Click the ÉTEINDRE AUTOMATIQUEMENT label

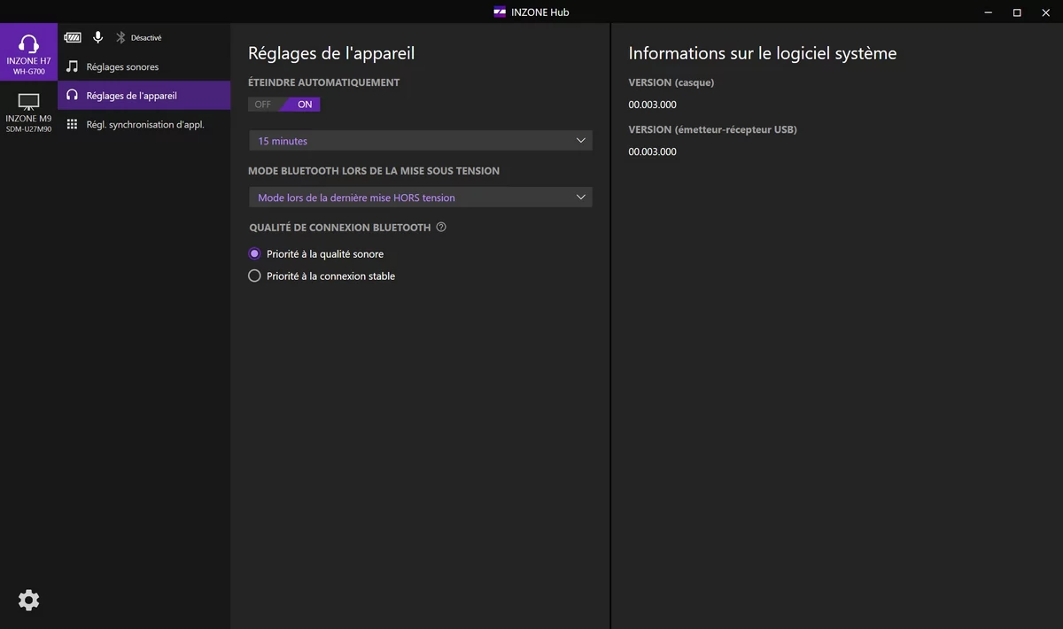324,82
